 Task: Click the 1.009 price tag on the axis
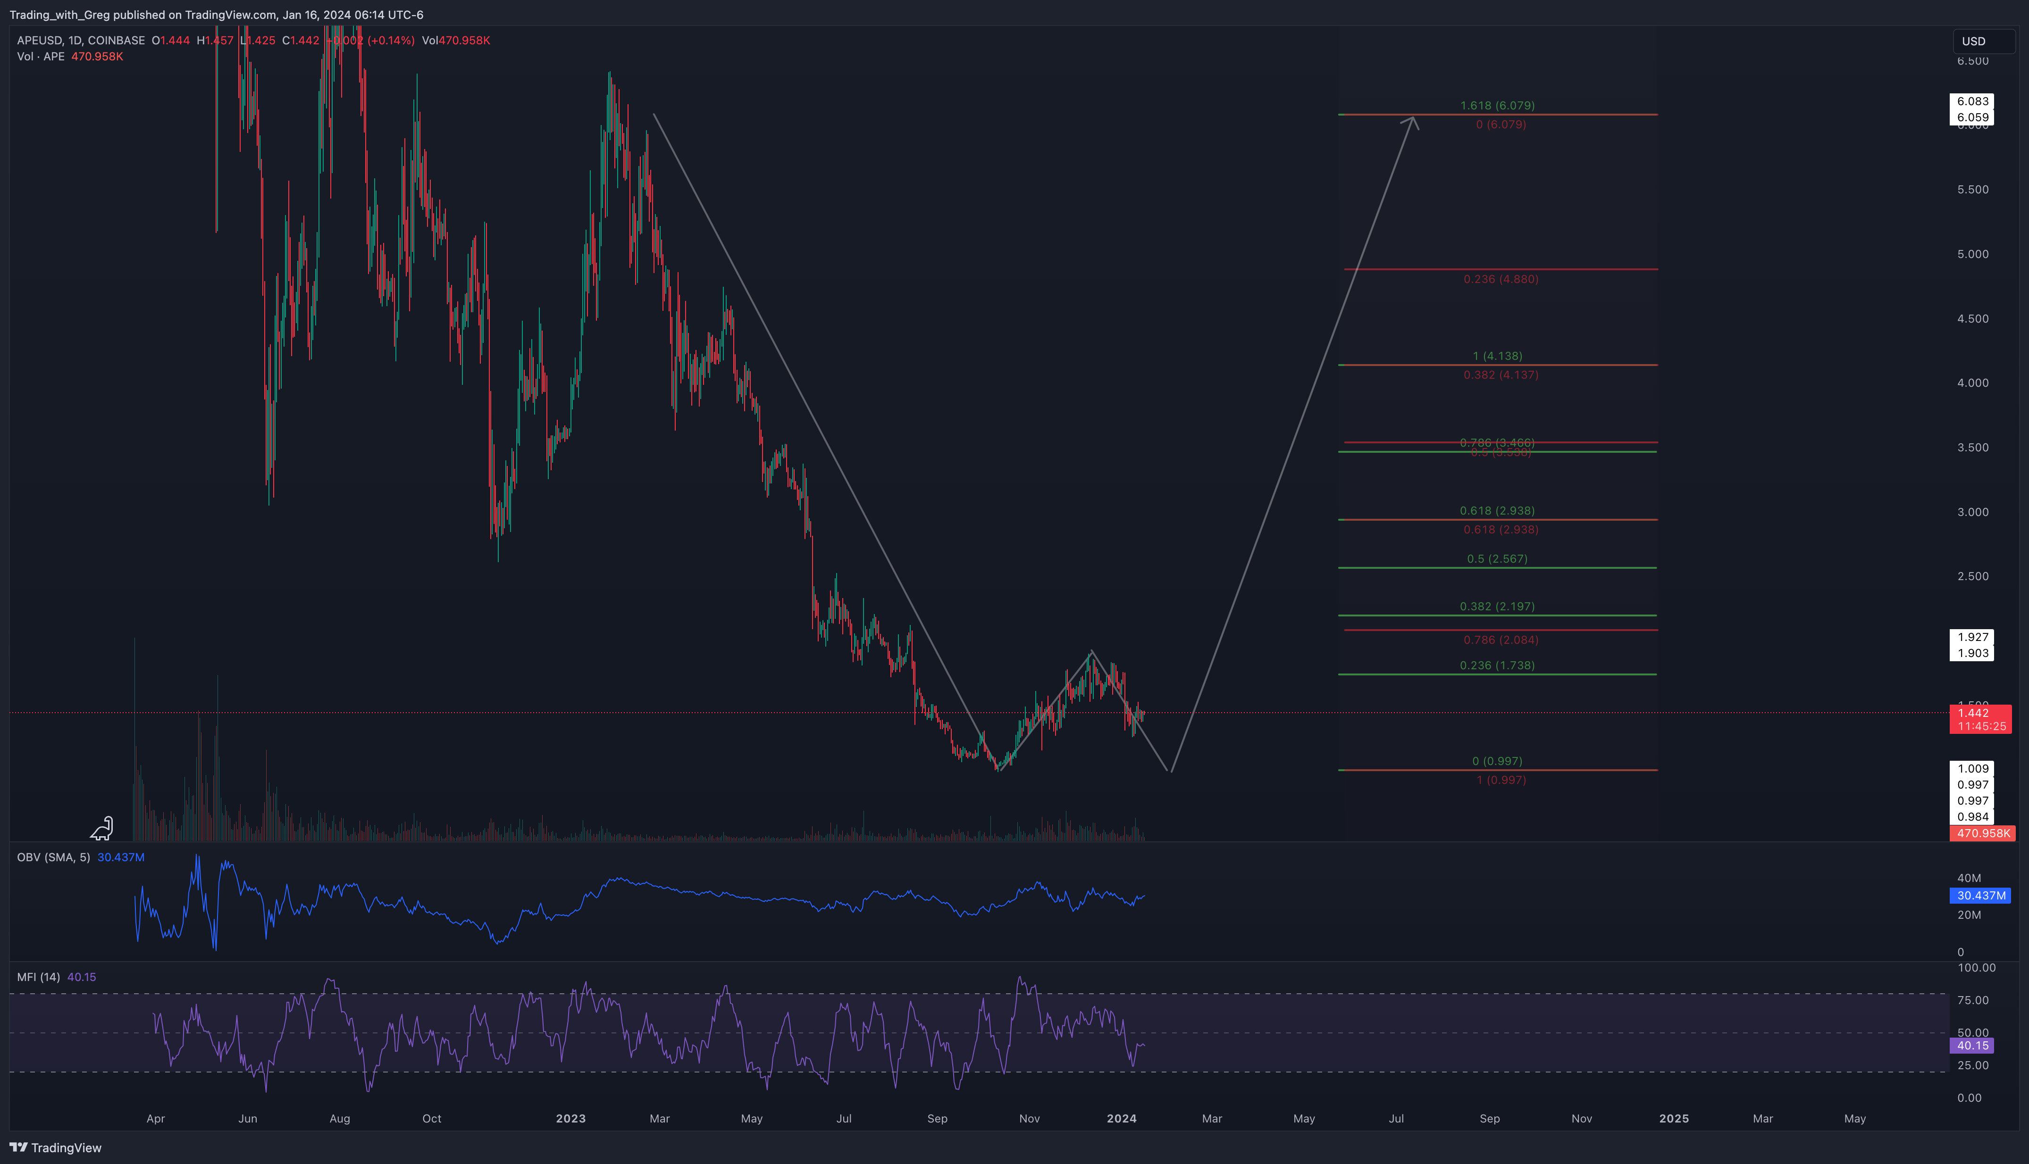click(1972, 769)
